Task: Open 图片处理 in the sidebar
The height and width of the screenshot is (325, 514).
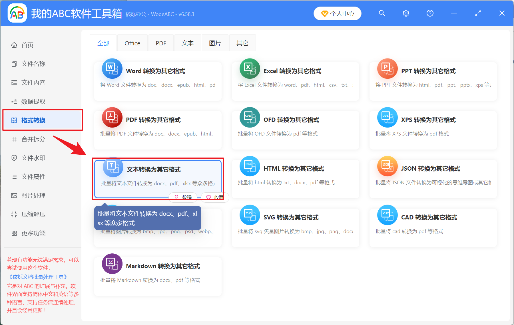Action: coord(33,195)
